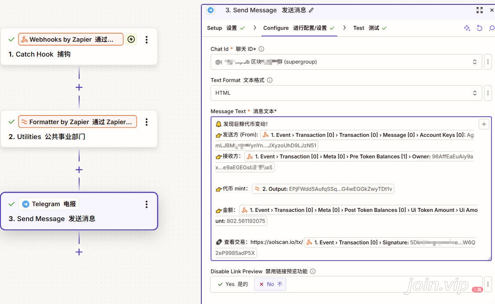Viewport: 495px width, 304px height.
Task: Add a step after Send Message
Action: coord(79,252)
